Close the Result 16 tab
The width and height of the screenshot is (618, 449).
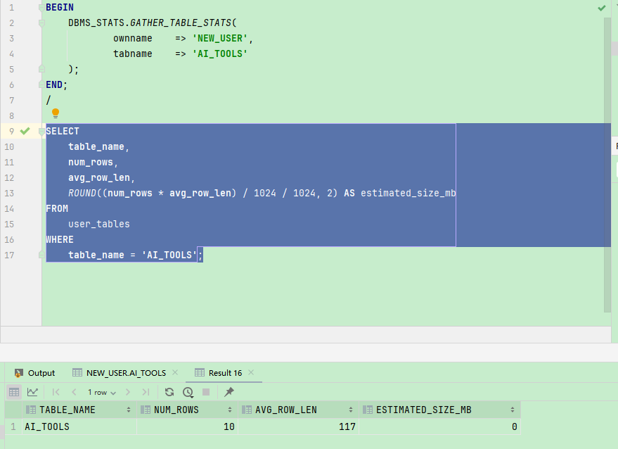(251, 372)
